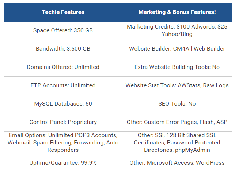
Task: Click the Custom Error Pages, Flash, ASP cell
Action: (x=177, y=122)
